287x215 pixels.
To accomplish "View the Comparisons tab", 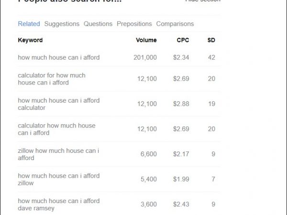I will 175,24.
